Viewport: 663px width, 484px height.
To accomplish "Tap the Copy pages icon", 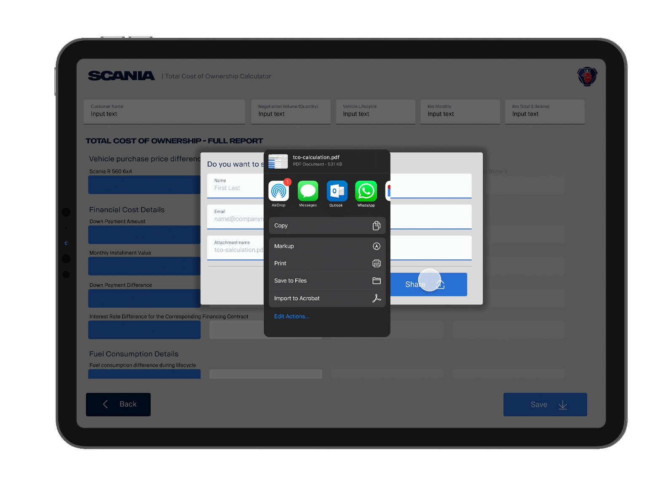I will pyautogui.click(x=377, y=226).
